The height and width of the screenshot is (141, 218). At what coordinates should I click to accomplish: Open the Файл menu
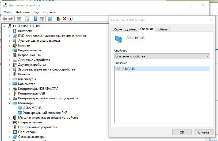coord(8,12)
